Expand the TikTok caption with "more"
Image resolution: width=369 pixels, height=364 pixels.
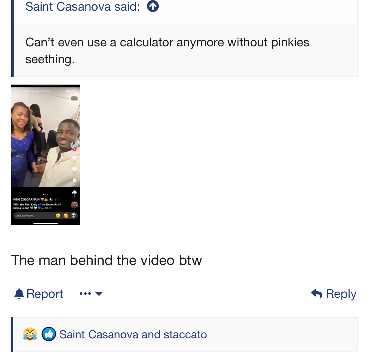[48, 208]
